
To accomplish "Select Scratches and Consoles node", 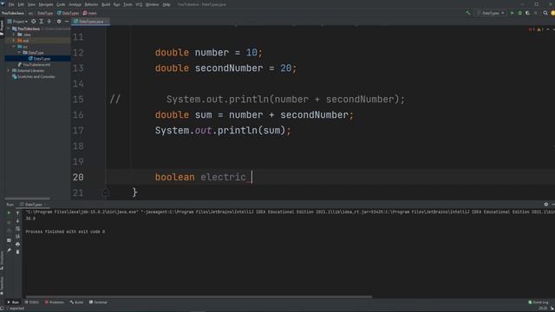I will [x=34, y=77].
